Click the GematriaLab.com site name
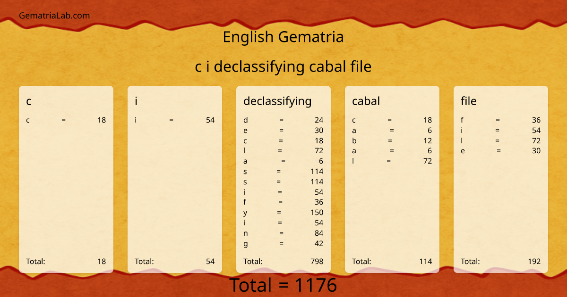The height and width of the screenshot is (297, 567). pyautogui.click(x=54, y=16)
